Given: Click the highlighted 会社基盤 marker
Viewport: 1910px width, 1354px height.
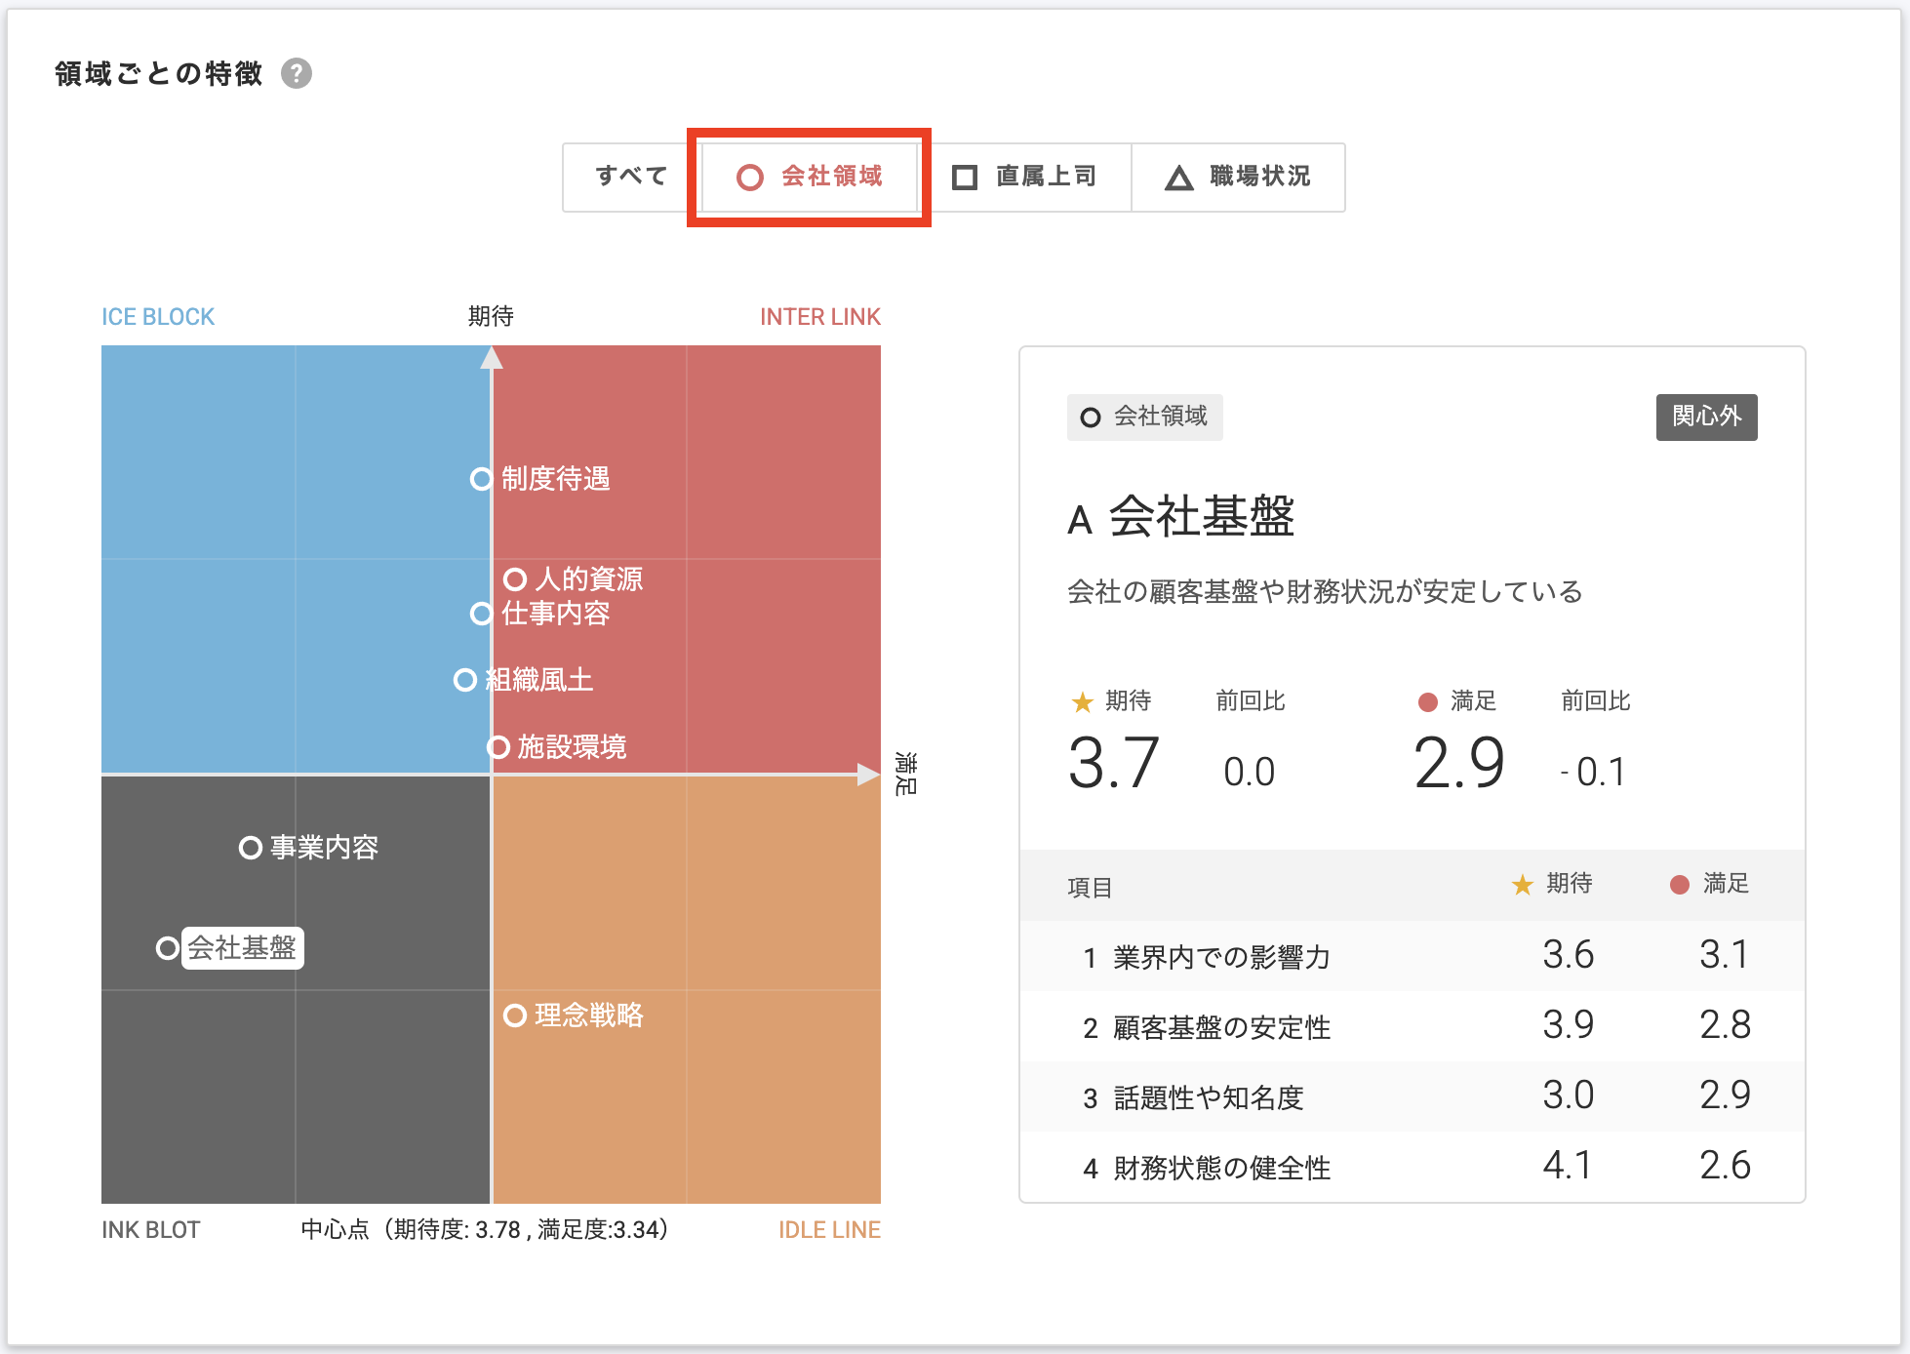Looking at the screenshot, I should [168, 948].
